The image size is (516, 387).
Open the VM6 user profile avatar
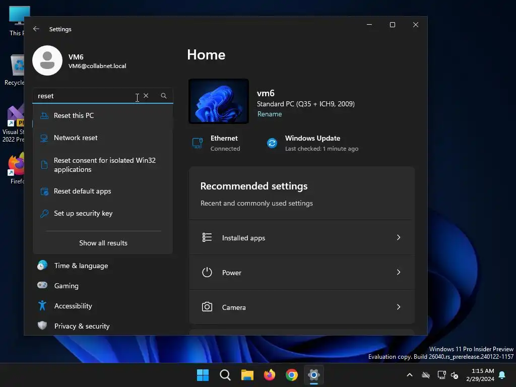[47, 60]
